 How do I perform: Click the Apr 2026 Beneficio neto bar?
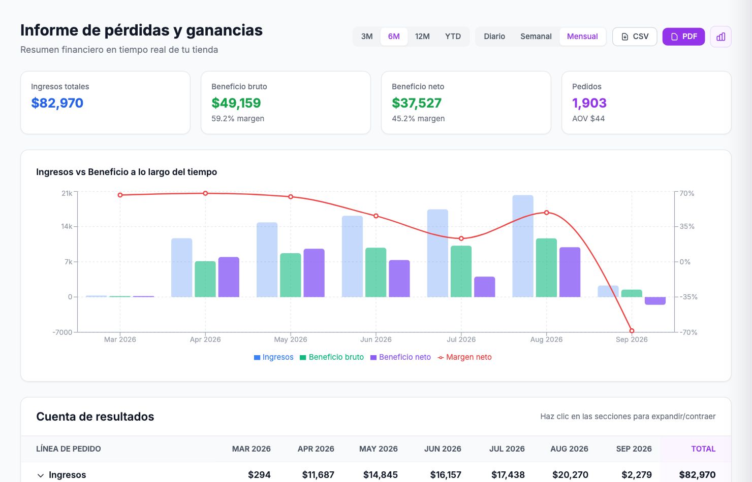[229, 277]
